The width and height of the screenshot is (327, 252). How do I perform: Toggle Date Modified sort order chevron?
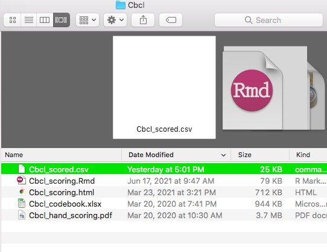pos(223,155)
